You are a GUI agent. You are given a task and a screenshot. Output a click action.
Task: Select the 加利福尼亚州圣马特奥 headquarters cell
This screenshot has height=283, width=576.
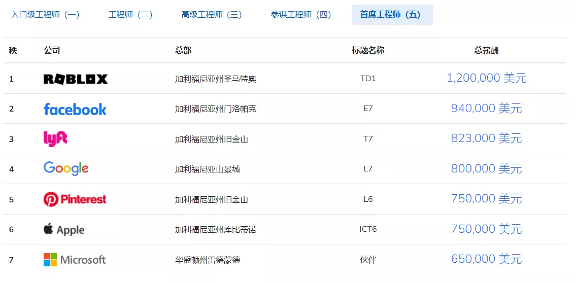(x=216, y=79)
